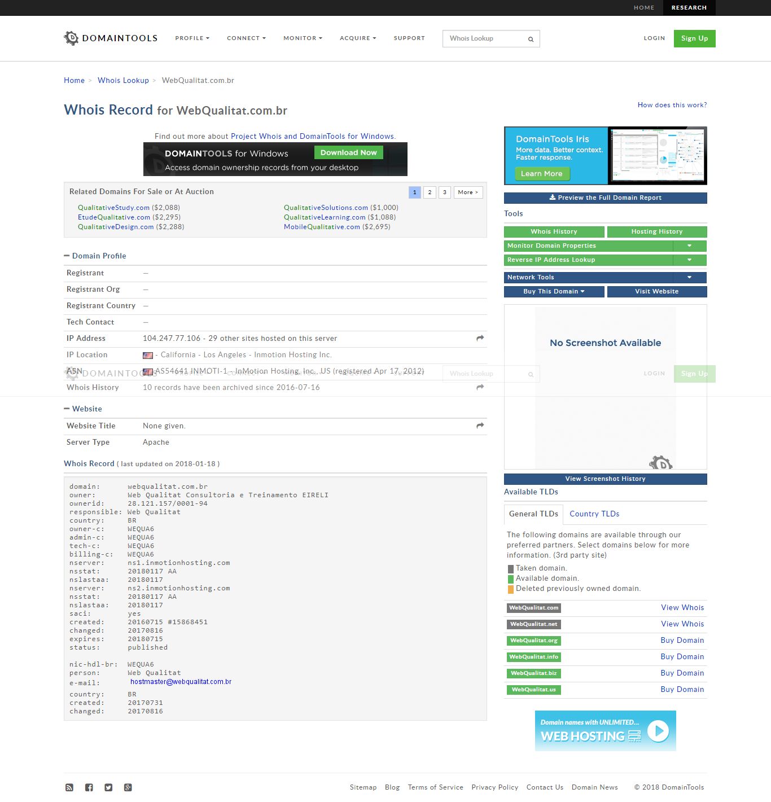Open the Facebook icon in footer
Viewport: 771px width, 802px height.
(x=89, y=787)
